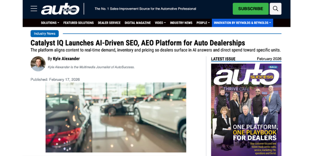Expand Innovation by Reynolds & Reynolds dropdown
Image resolution: width=313 pixels, height=156 pixels.
(x=242, y=23)
